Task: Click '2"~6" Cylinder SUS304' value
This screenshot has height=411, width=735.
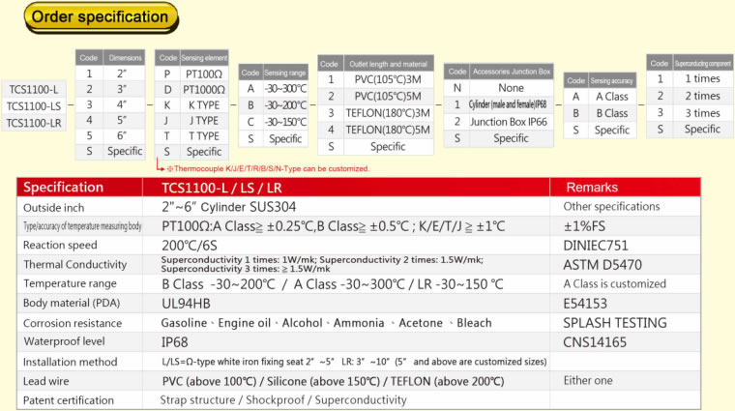Action: [x=229, y=207]
